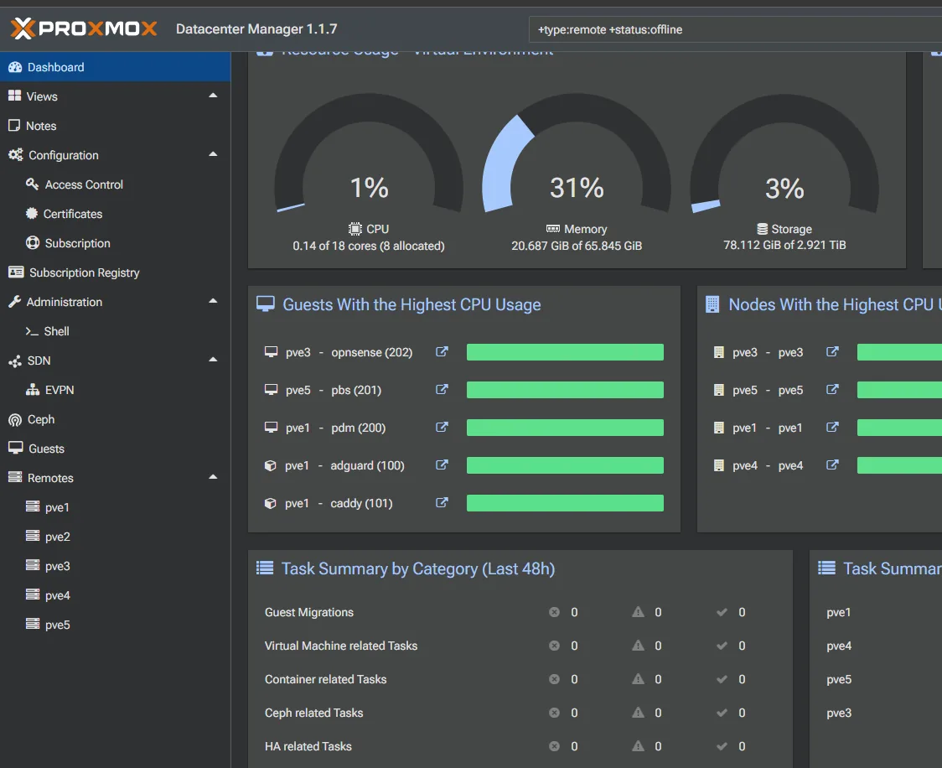Click the pbs (201) guest name
942x768 pixels.
[356, 390]
